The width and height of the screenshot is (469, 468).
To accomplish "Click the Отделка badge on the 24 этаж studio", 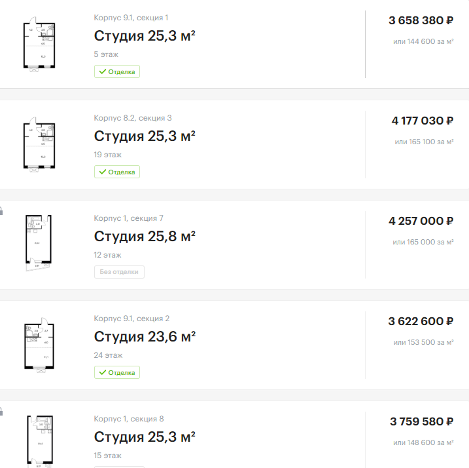I will click(117, 372).
